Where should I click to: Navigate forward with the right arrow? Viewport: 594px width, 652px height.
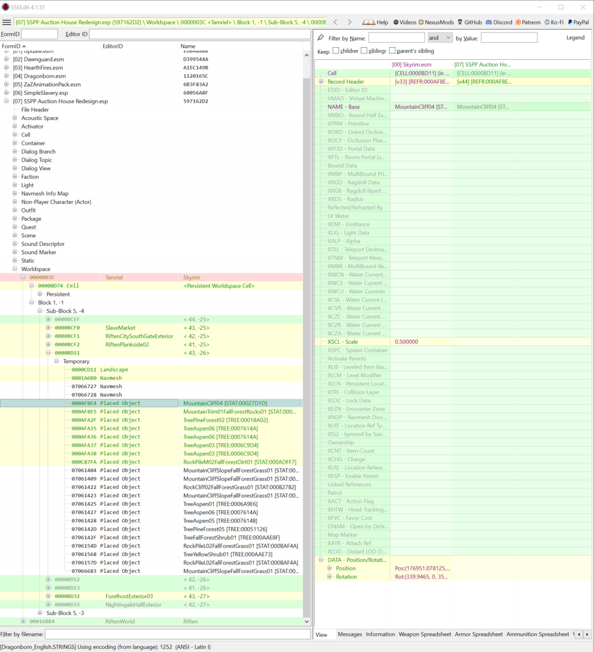pos(349,22)
